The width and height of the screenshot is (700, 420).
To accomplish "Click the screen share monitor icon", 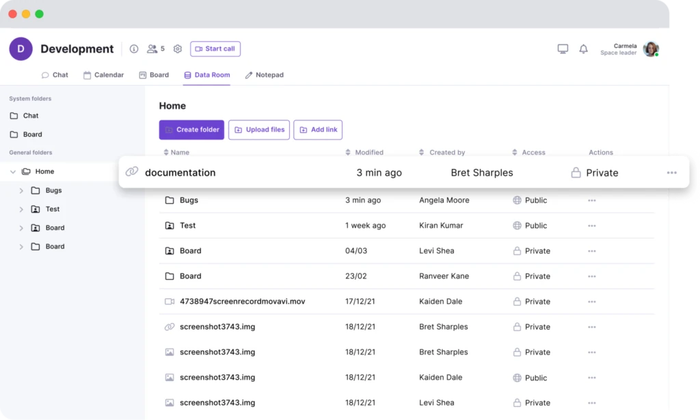I will 563,49.
